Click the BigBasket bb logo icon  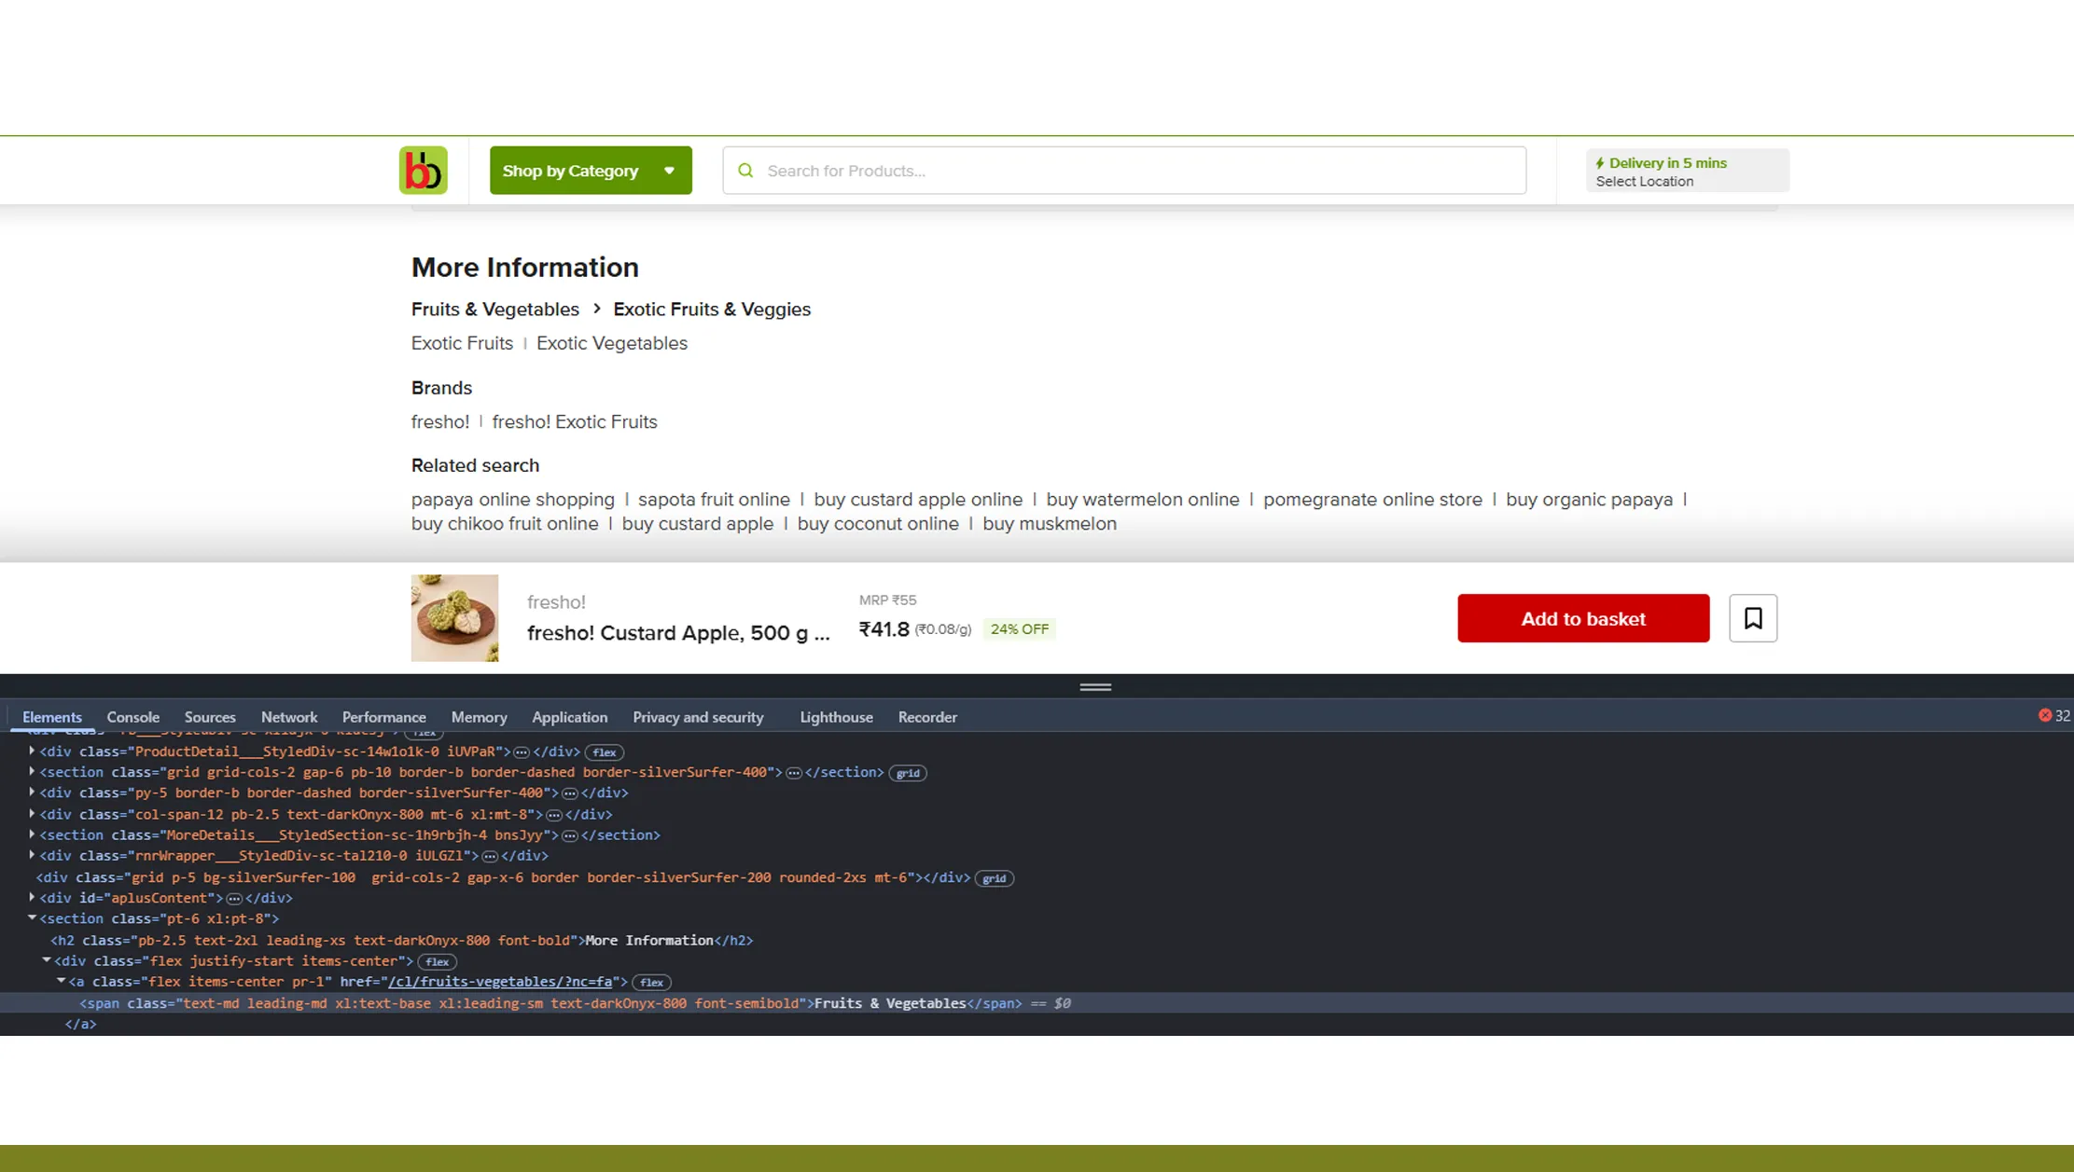[423, 170]
